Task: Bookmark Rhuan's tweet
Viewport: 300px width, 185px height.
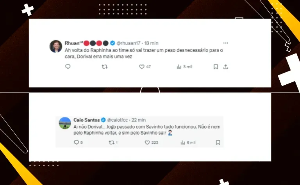Action: click(x=216, y=67)
